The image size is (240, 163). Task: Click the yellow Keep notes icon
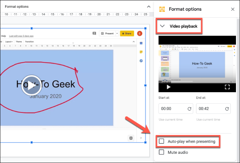pos(141,52)
